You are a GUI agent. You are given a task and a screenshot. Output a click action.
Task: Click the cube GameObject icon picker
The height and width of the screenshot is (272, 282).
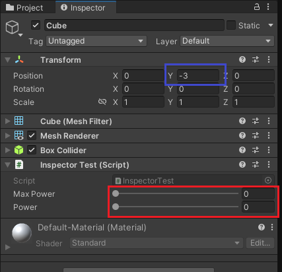pyautogui.click(x=14, y=28)
